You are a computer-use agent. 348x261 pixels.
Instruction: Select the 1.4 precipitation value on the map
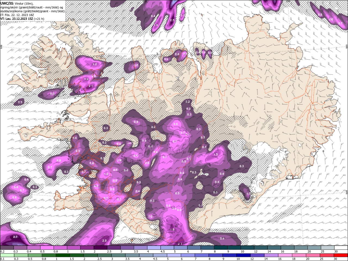pyautogui.click(x=86, y=79)
